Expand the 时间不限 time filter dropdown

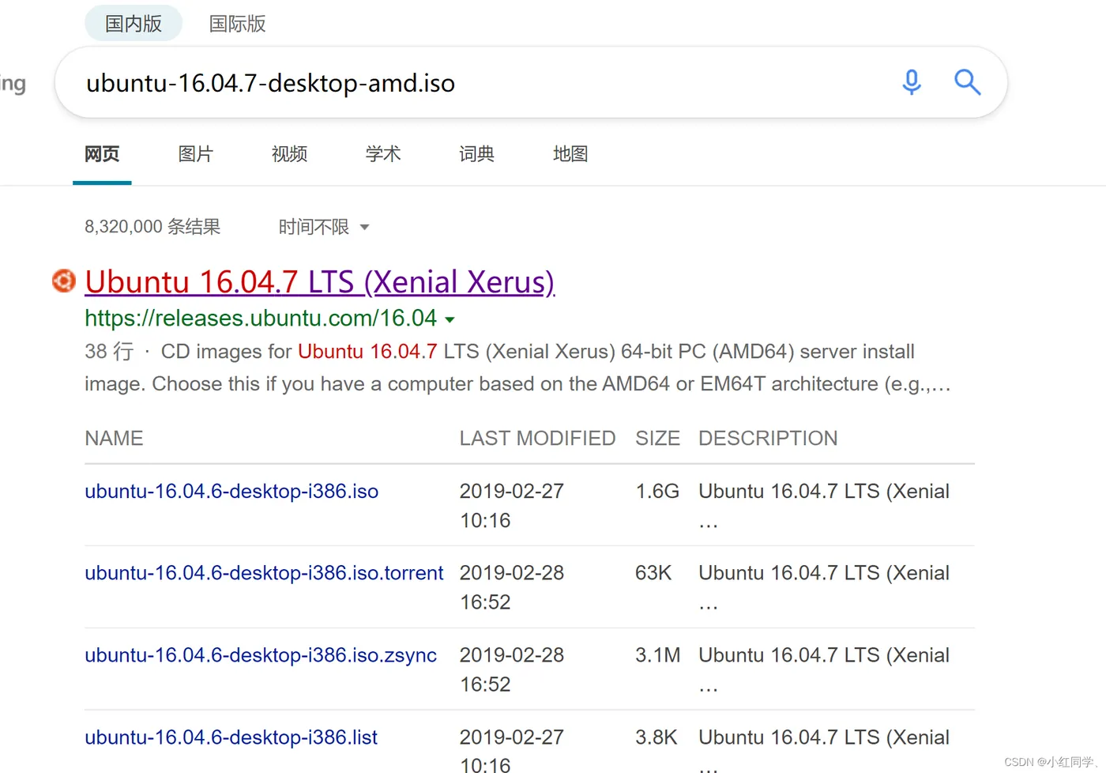tap(324, 227)
